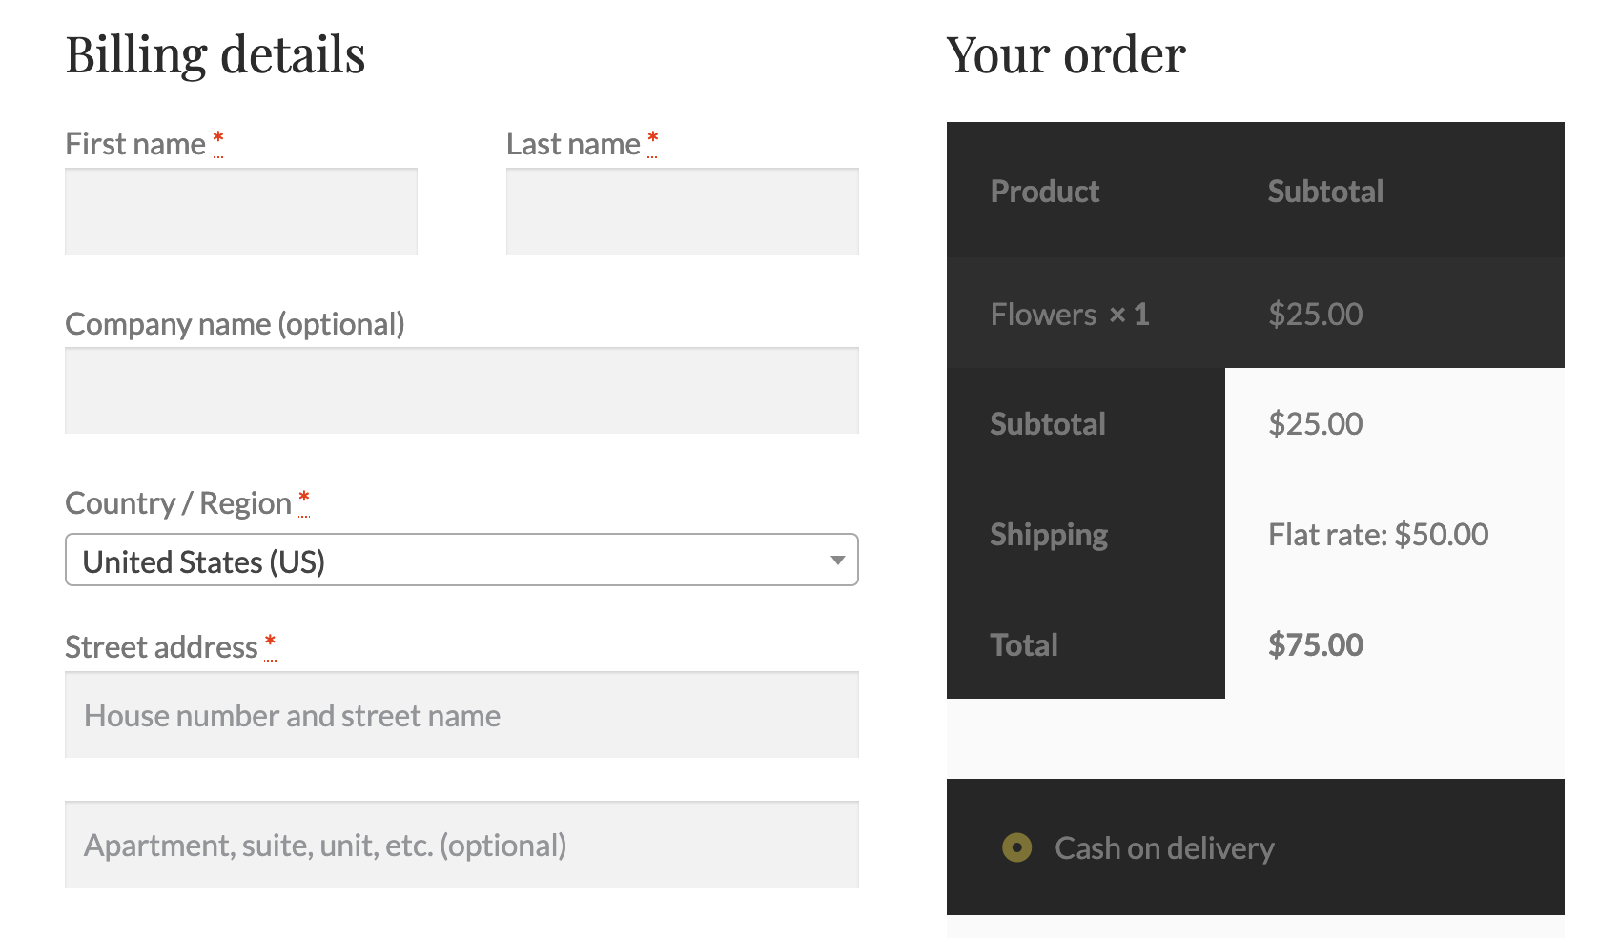Click the Billing details heading

[215, 54]
